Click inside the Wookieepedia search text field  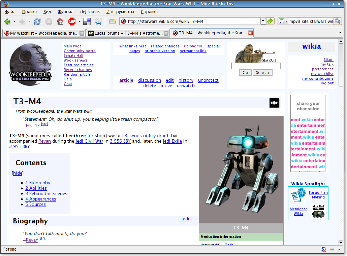pyautogui.click(x=256, y=66)
